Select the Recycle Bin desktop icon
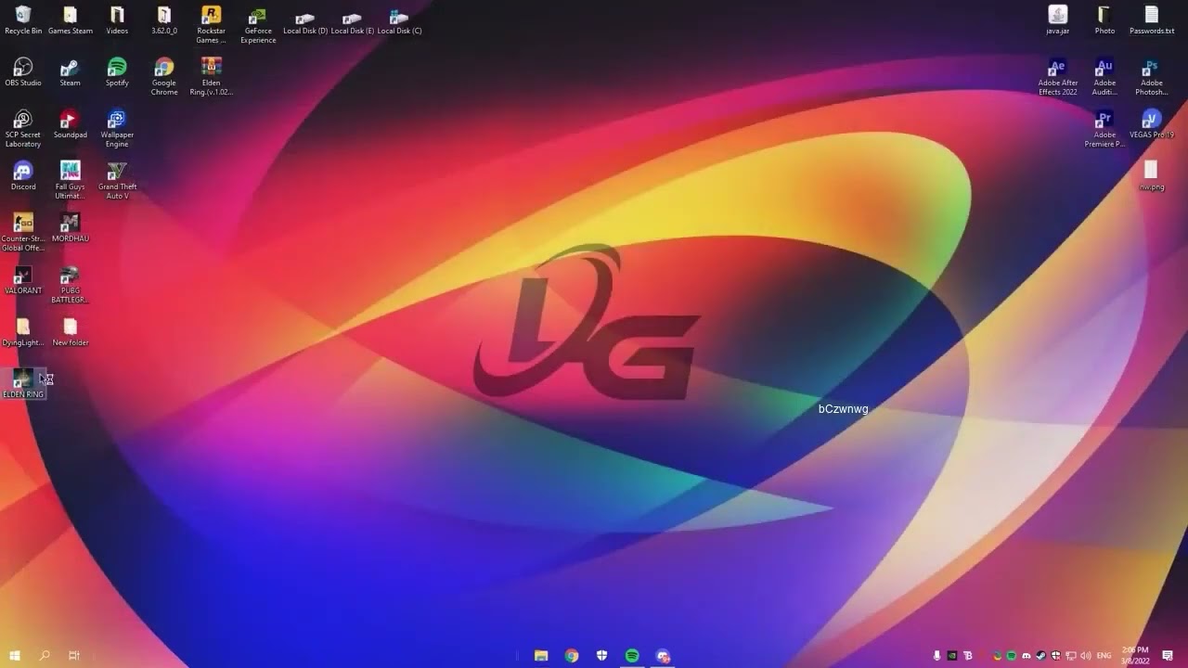Image resolution: width=1188 pixels, height=668 pixels. 23,20
